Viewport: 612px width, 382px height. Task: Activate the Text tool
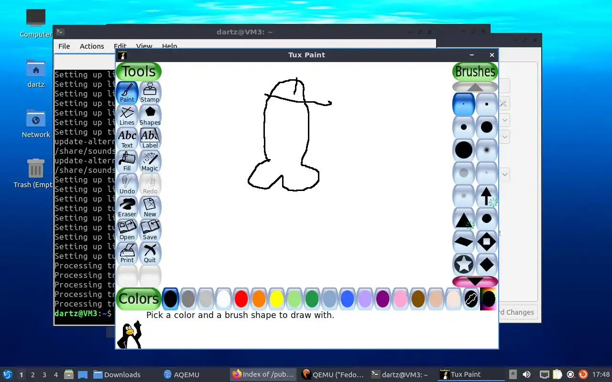coord(127,138)
